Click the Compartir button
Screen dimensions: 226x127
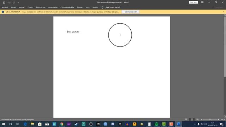coord(218,7)
